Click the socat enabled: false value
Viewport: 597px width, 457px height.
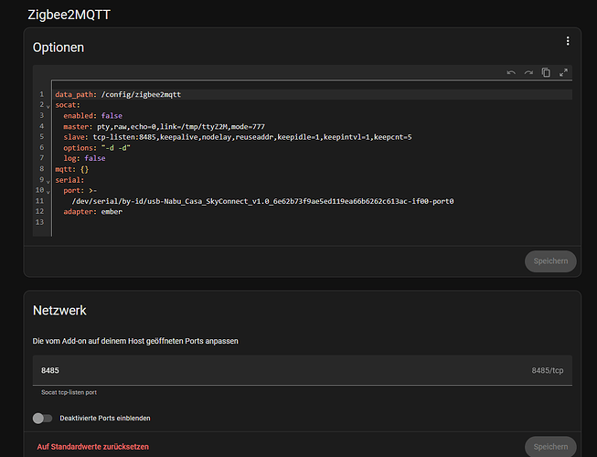coord(112,116)
